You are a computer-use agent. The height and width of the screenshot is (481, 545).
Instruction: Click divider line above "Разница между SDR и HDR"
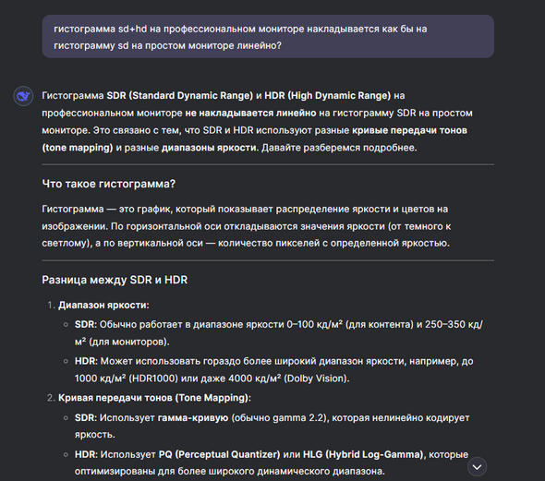click(x=268, y=260)
